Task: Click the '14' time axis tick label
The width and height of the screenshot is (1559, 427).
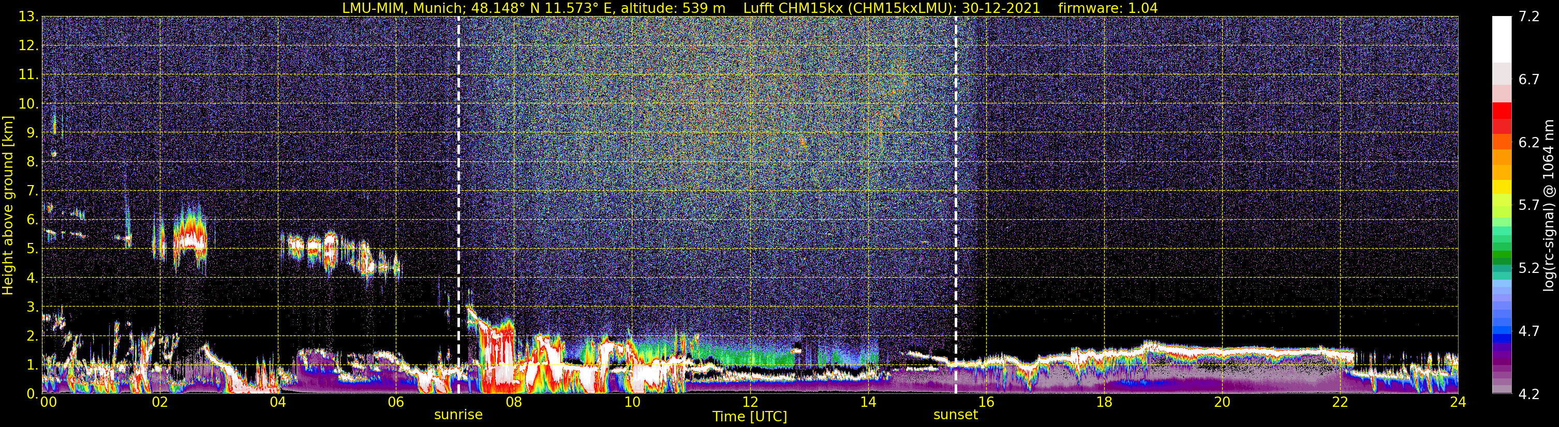Action: (868, 402)
